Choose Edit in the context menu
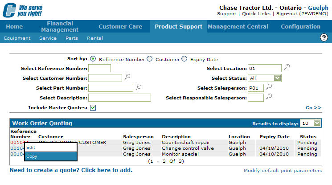The height and width of the screenshot is (185, 332). coord(51,148)
